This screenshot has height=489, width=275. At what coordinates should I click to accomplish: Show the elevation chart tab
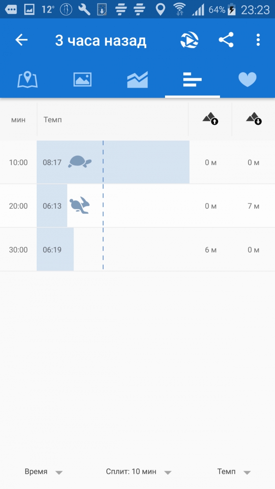tap(137, 79)
